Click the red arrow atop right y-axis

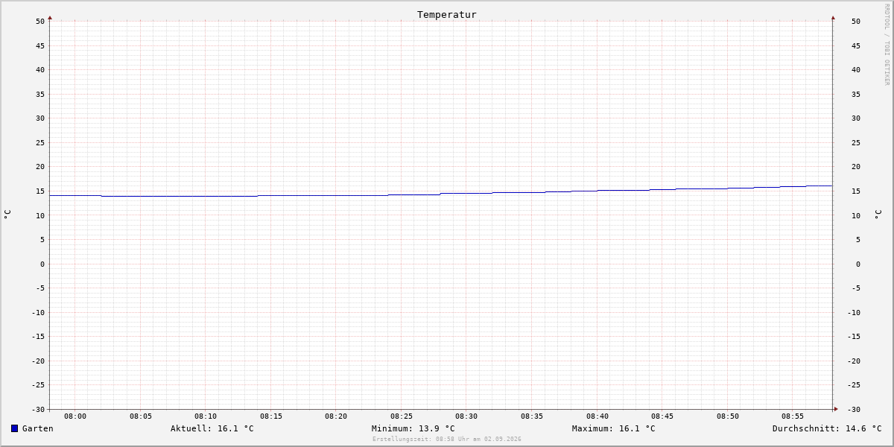[833, 17]
